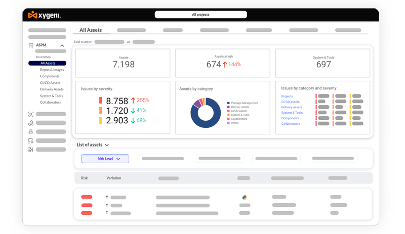The width and height of the screenshot is (405, 234).
Task: Collapse the List of assets section
Action: click(x=107, y=145)
